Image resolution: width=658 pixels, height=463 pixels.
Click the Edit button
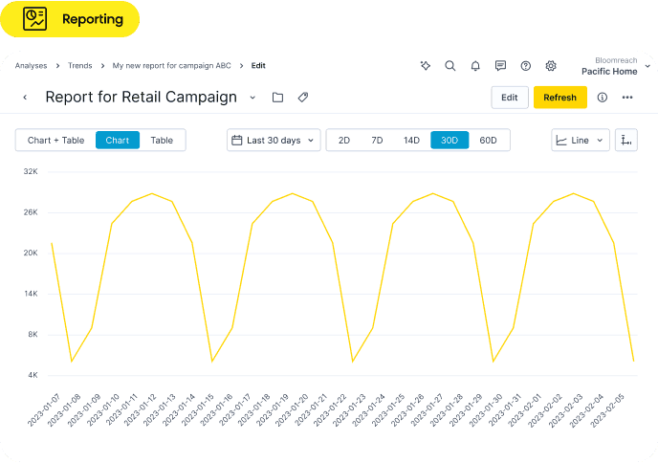pyautogui.click(x=509, y=98)
